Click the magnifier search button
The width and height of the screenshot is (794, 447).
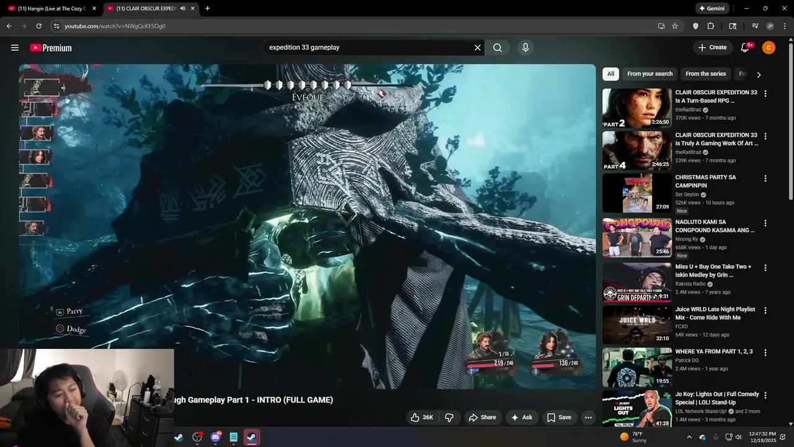[x=497, y=48]
